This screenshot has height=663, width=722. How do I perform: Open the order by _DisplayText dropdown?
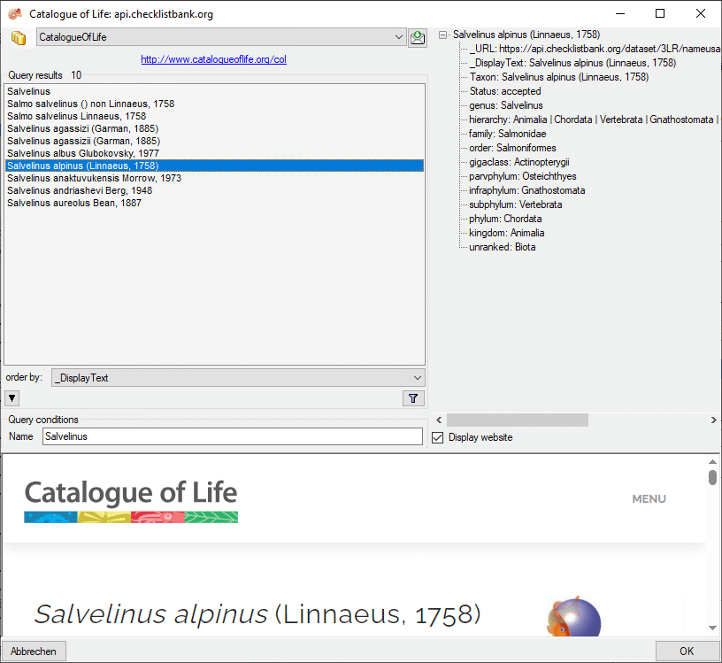238,378
